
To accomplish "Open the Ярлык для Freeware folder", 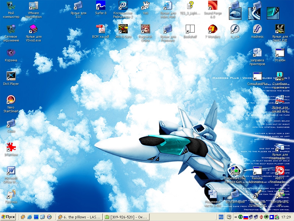I will [x=168, y=33].
